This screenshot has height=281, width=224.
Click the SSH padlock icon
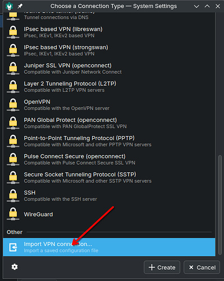point(13,196)
